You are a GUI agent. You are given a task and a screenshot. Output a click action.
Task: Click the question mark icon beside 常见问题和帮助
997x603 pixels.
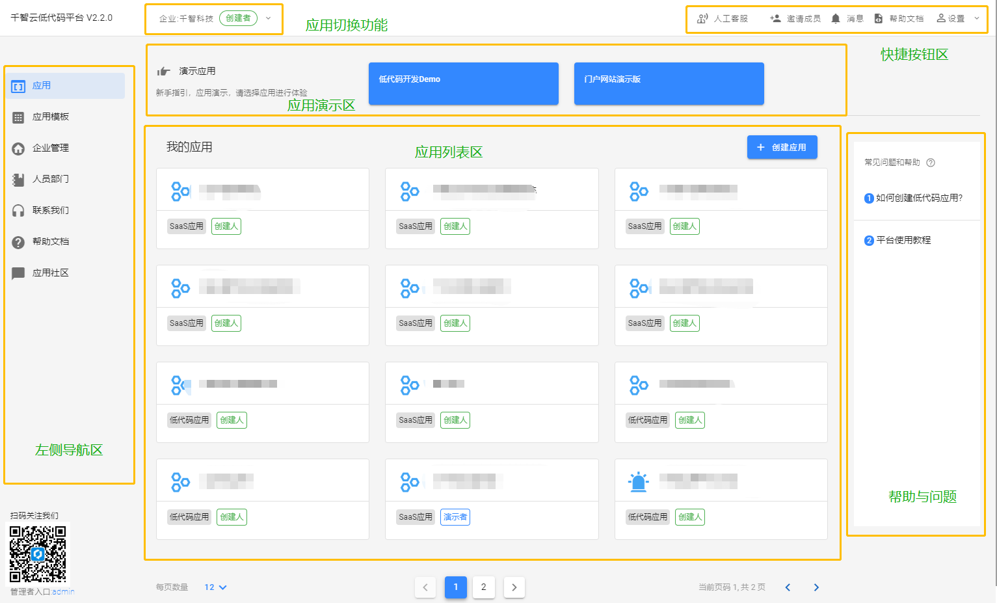[931, 163]
